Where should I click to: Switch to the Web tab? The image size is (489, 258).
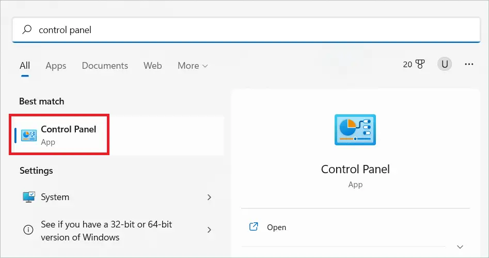pos(152,66)
